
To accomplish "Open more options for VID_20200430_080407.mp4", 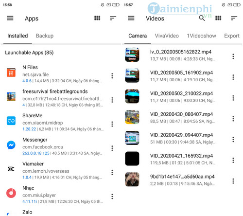I will tap(233, 119).
